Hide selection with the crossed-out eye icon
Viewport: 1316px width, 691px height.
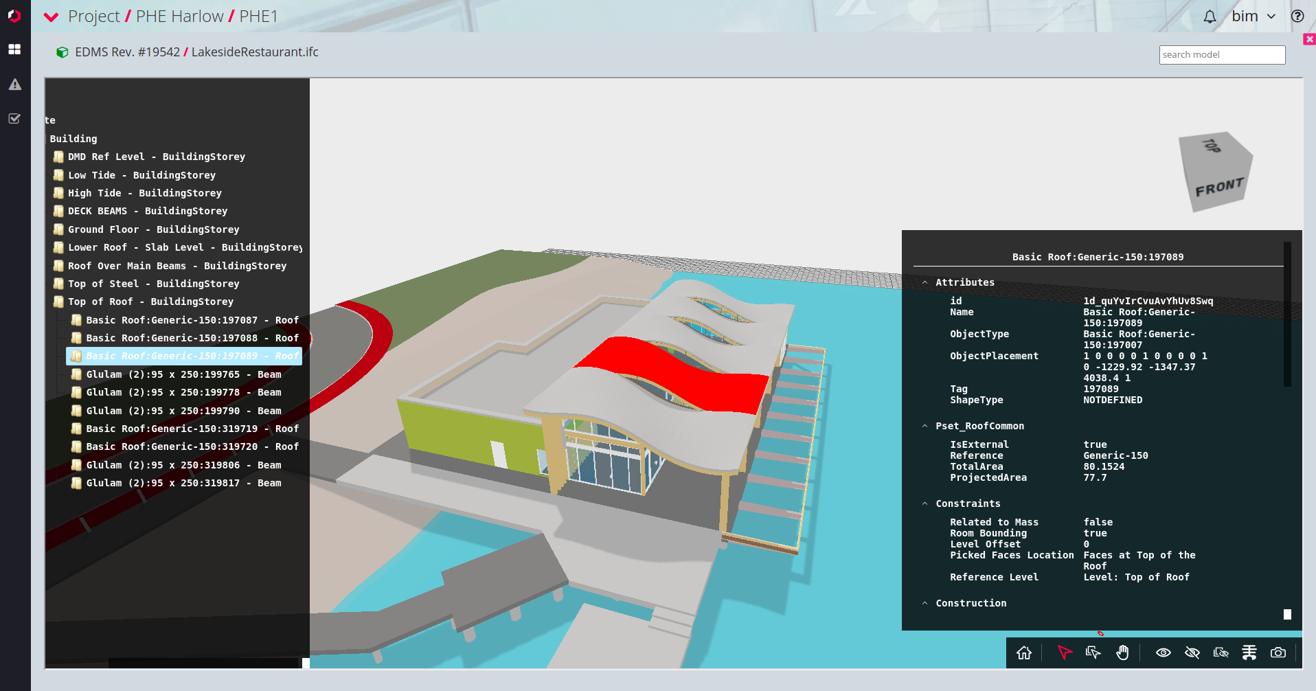[1192, 653]
